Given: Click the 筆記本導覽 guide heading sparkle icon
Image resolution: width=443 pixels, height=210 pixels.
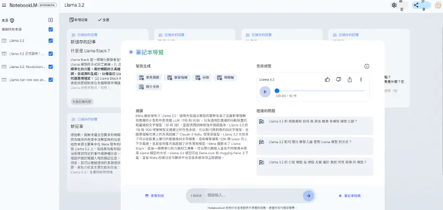Looking at the screenshot, I should (x=131, y=52).
